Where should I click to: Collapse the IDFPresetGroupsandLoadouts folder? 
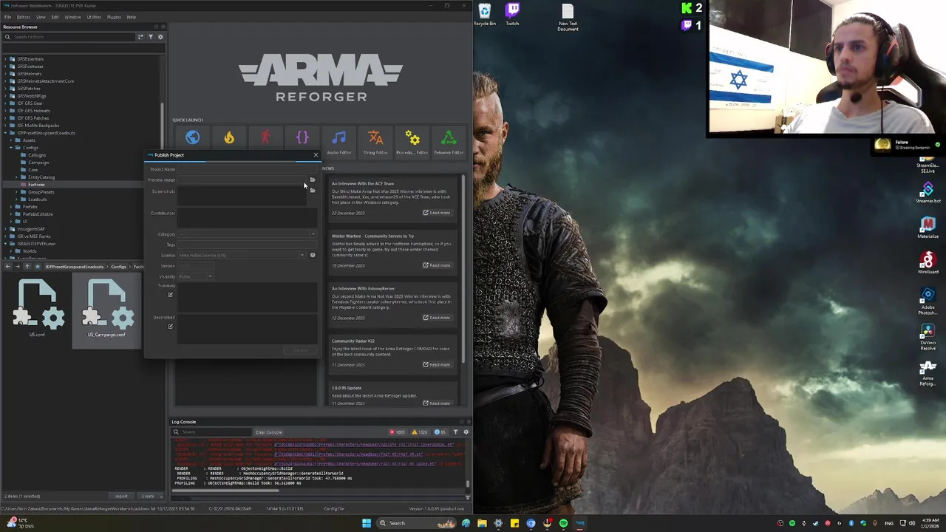coord(6,133)
